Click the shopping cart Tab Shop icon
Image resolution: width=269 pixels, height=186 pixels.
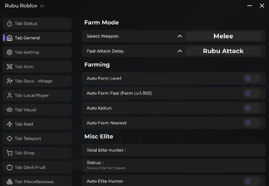coord(9,153)
